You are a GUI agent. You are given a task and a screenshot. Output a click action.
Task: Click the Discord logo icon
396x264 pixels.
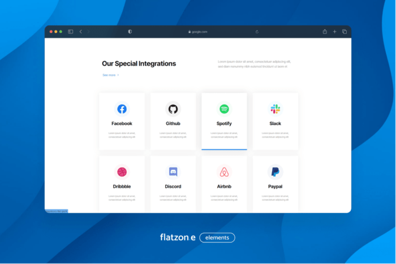click(x=173, y=171)
